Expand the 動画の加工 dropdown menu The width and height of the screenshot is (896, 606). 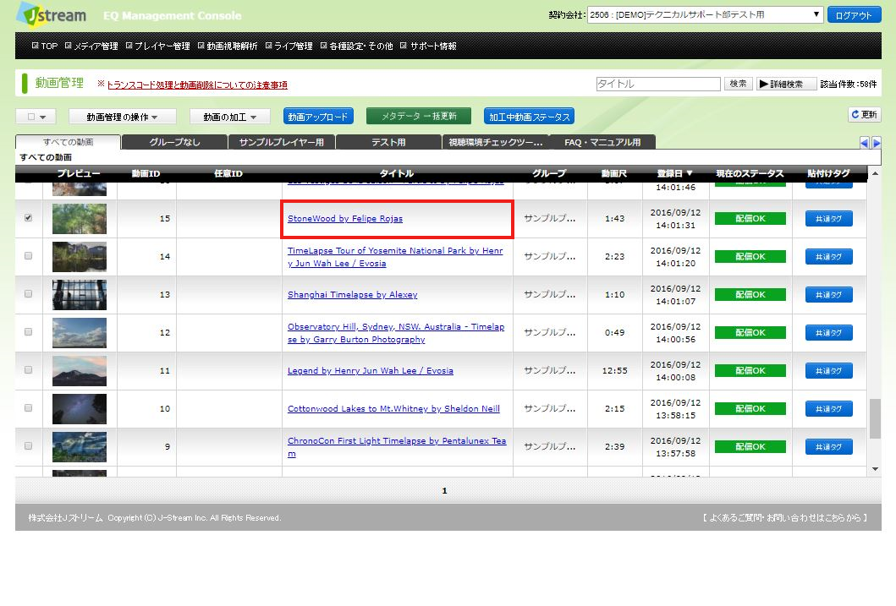(229, 117)
